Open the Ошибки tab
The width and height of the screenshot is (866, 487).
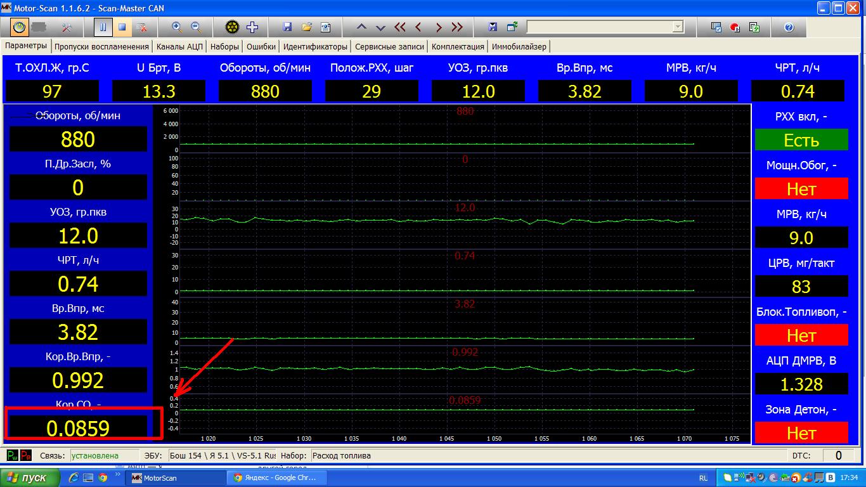point(261,46)
